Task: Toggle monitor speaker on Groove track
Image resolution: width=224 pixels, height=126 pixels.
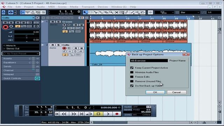Action: coord(69,25)
